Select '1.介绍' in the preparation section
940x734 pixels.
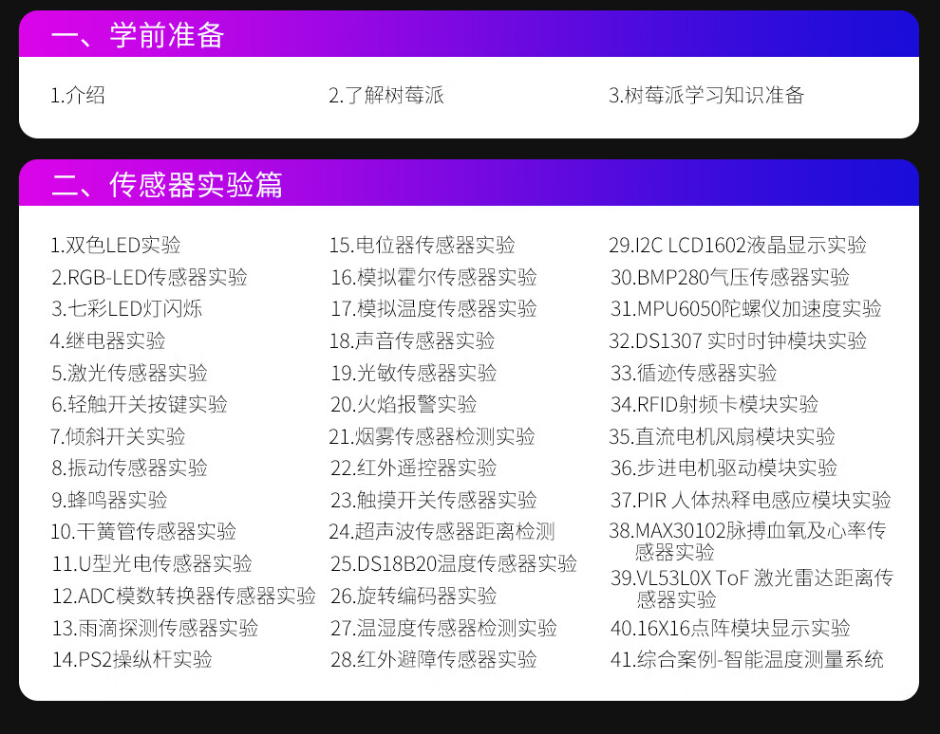point(78,95)
